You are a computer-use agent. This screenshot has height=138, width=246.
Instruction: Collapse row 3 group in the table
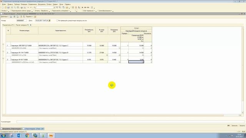[3, 59]
